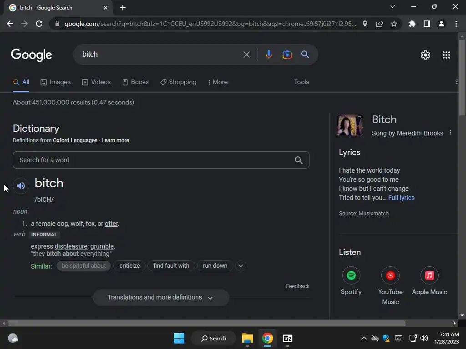
Task: Open the Musixmatch source link
Action: point(374,214)
